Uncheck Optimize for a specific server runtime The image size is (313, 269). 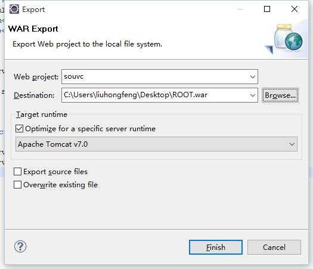(x=19, y=129)
